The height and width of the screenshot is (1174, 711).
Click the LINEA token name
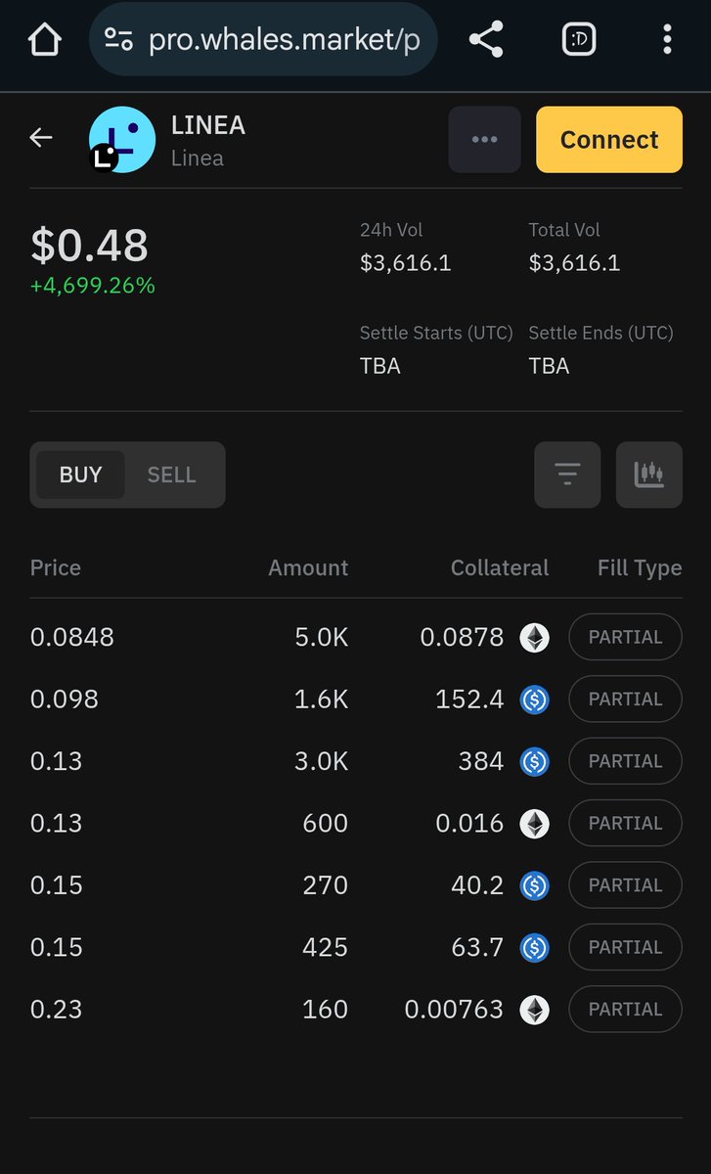point(208,125)
